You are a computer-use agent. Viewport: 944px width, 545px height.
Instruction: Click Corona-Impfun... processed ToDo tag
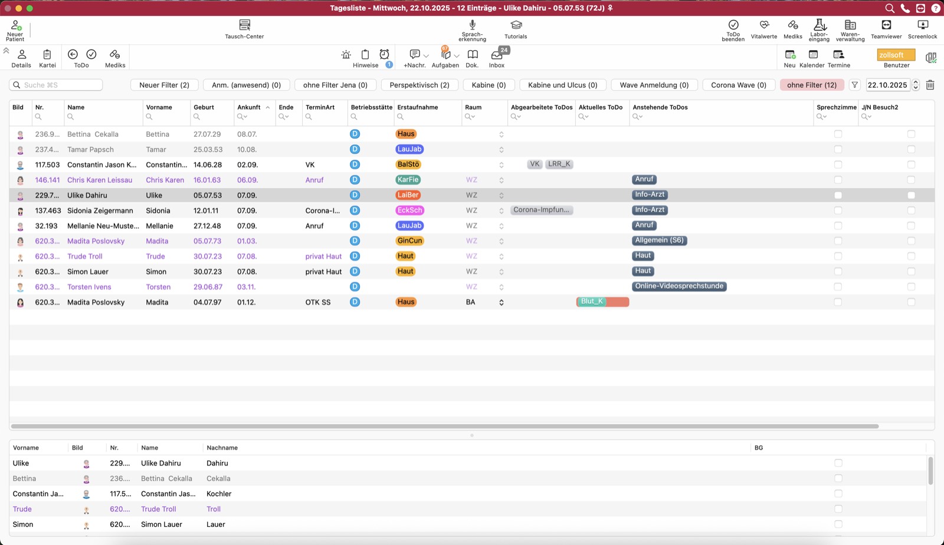tap(542, 210)
